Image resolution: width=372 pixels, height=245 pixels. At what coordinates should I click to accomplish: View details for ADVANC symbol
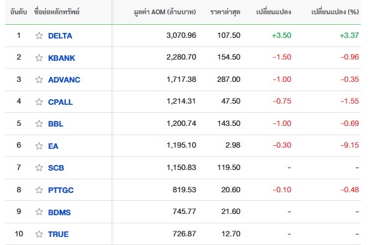[64, 80]
